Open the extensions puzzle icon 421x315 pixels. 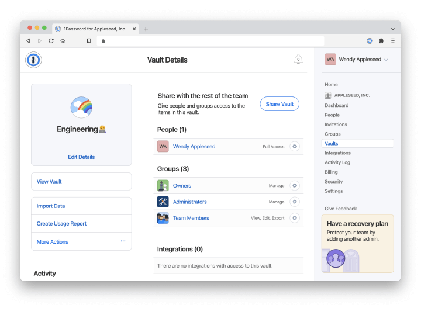click(381, 41)
